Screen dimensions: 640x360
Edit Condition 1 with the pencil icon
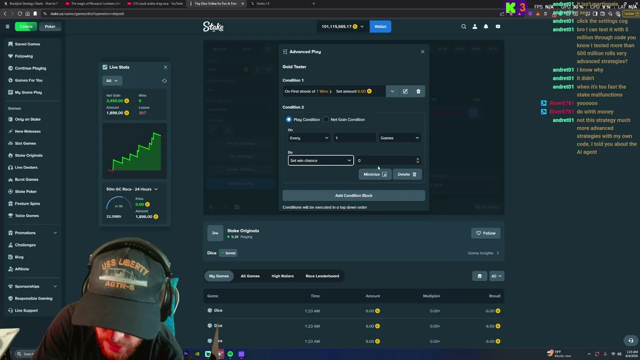coord(405,91)
